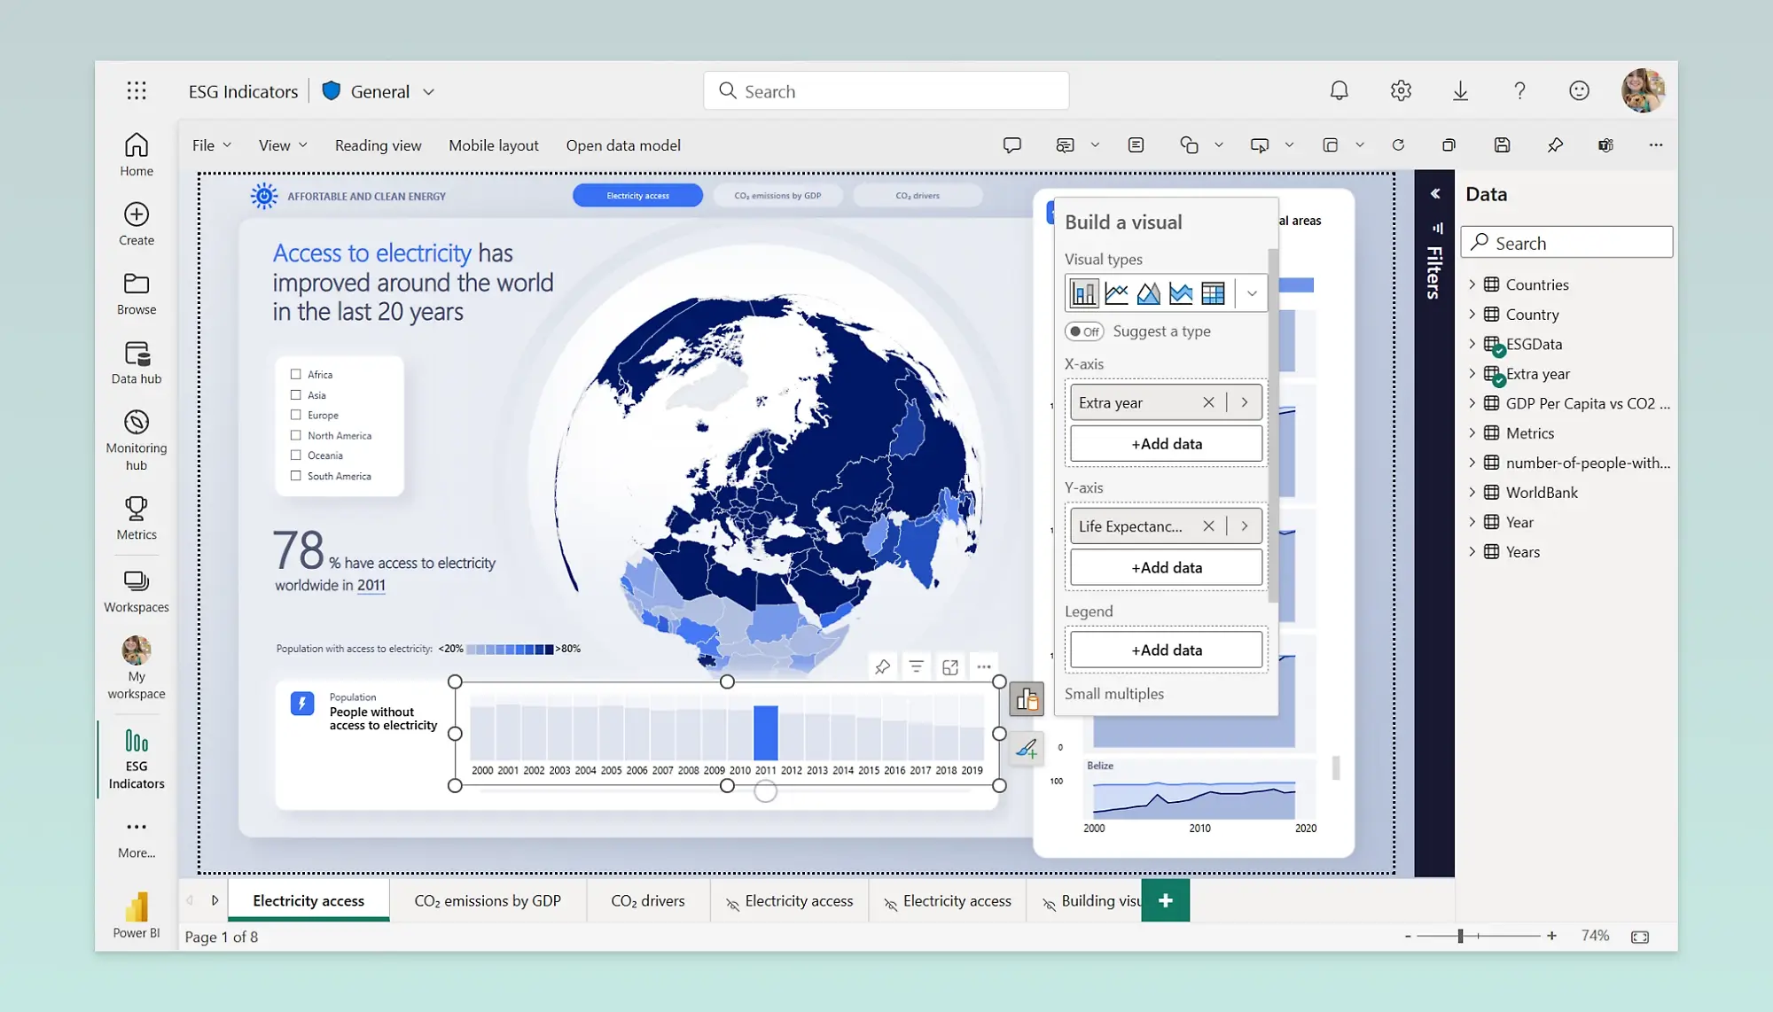Switch to the CO₂ drivers tab
This screenshot has height=1012, width=1773.
pos(647,900)
